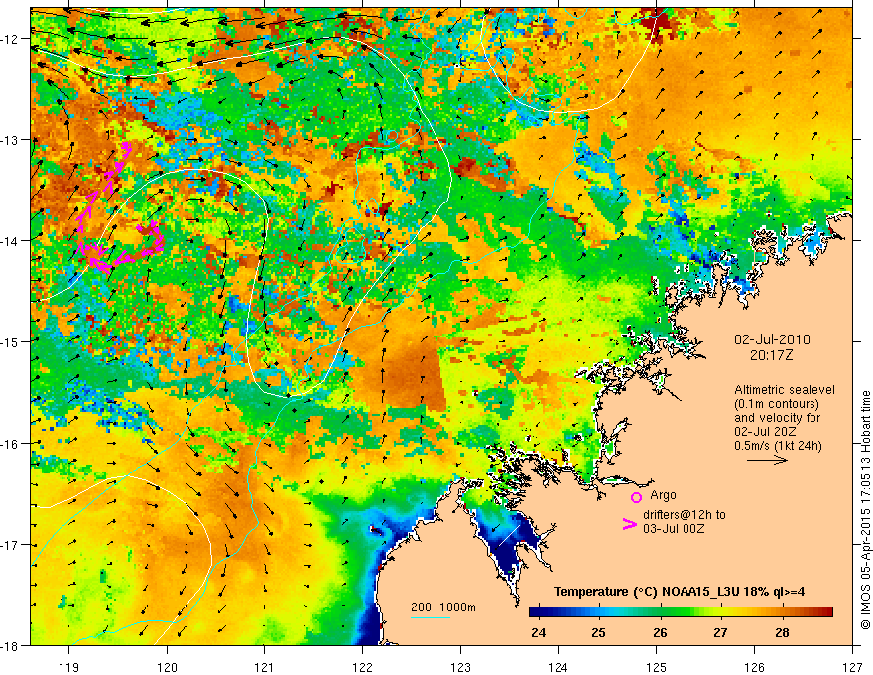Click the longitude axis label 126
This screenshot has width=873, height=675.
pyautogui.click(x=754, y=667)
